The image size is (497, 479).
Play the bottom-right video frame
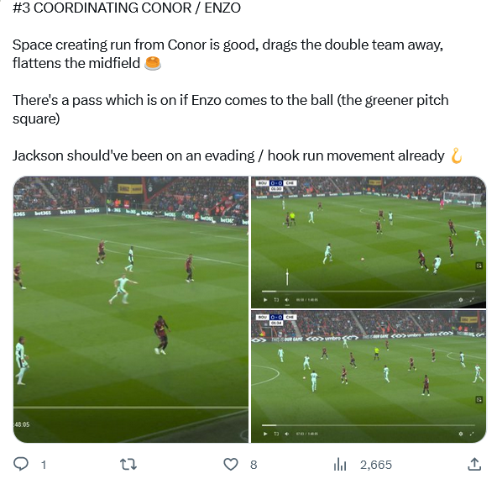(x=265, y=434)
